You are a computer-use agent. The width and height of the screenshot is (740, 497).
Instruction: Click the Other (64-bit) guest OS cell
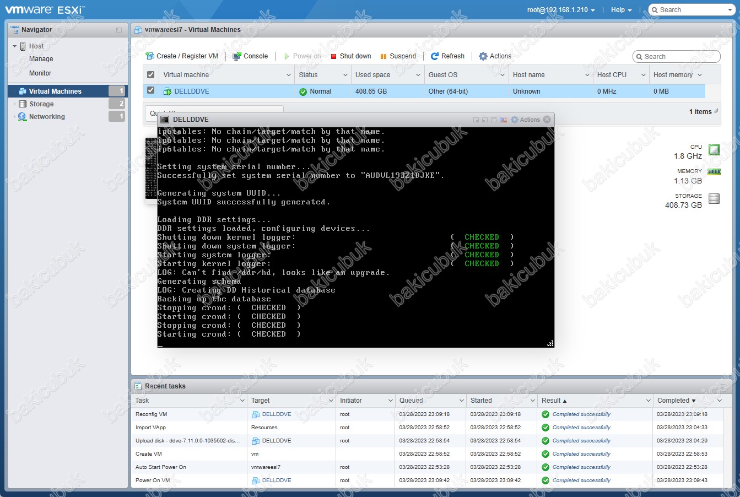tap(448, 91)
